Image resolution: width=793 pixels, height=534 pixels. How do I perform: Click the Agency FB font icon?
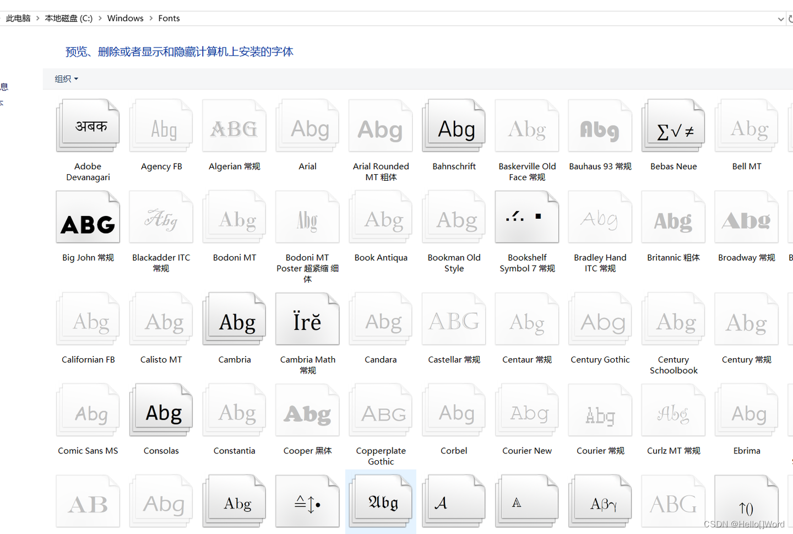point(161,126)
